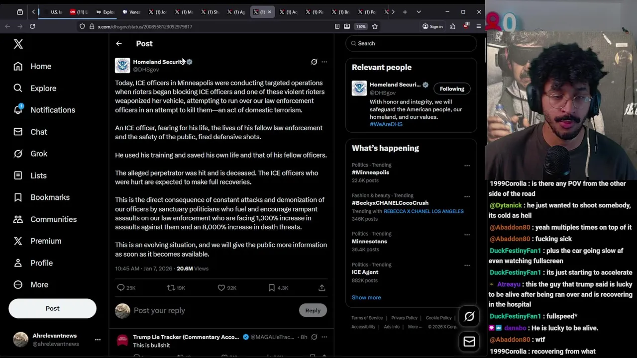Open Ads info footer link
The height and width of the screenshot is (358, 637).
click(x=392, y=327)
